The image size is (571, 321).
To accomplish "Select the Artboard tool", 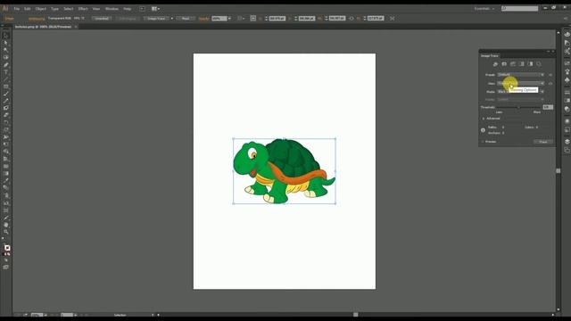I will click(x=6, y=210).
